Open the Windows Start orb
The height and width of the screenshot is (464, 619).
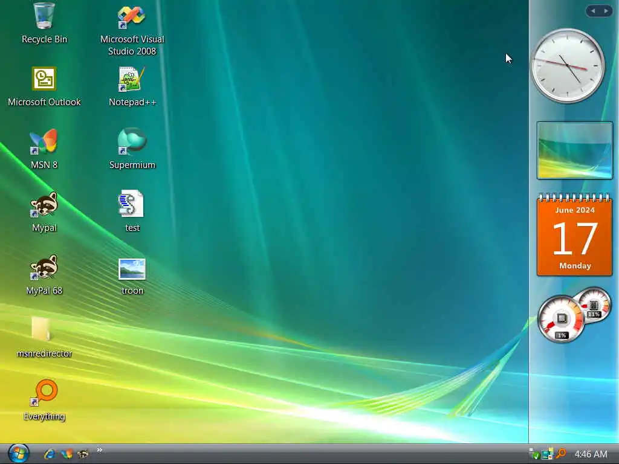point(18,453)
